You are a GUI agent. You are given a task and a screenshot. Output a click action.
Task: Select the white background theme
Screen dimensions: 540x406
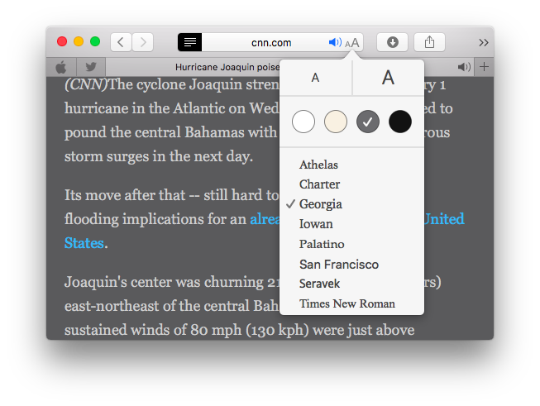(x=303, y=122)
